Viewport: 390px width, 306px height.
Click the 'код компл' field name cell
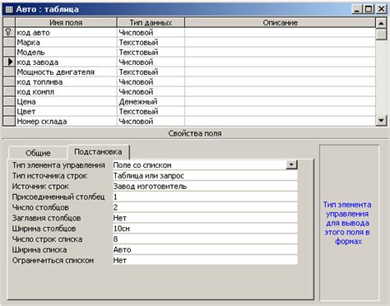pos(66,91)
